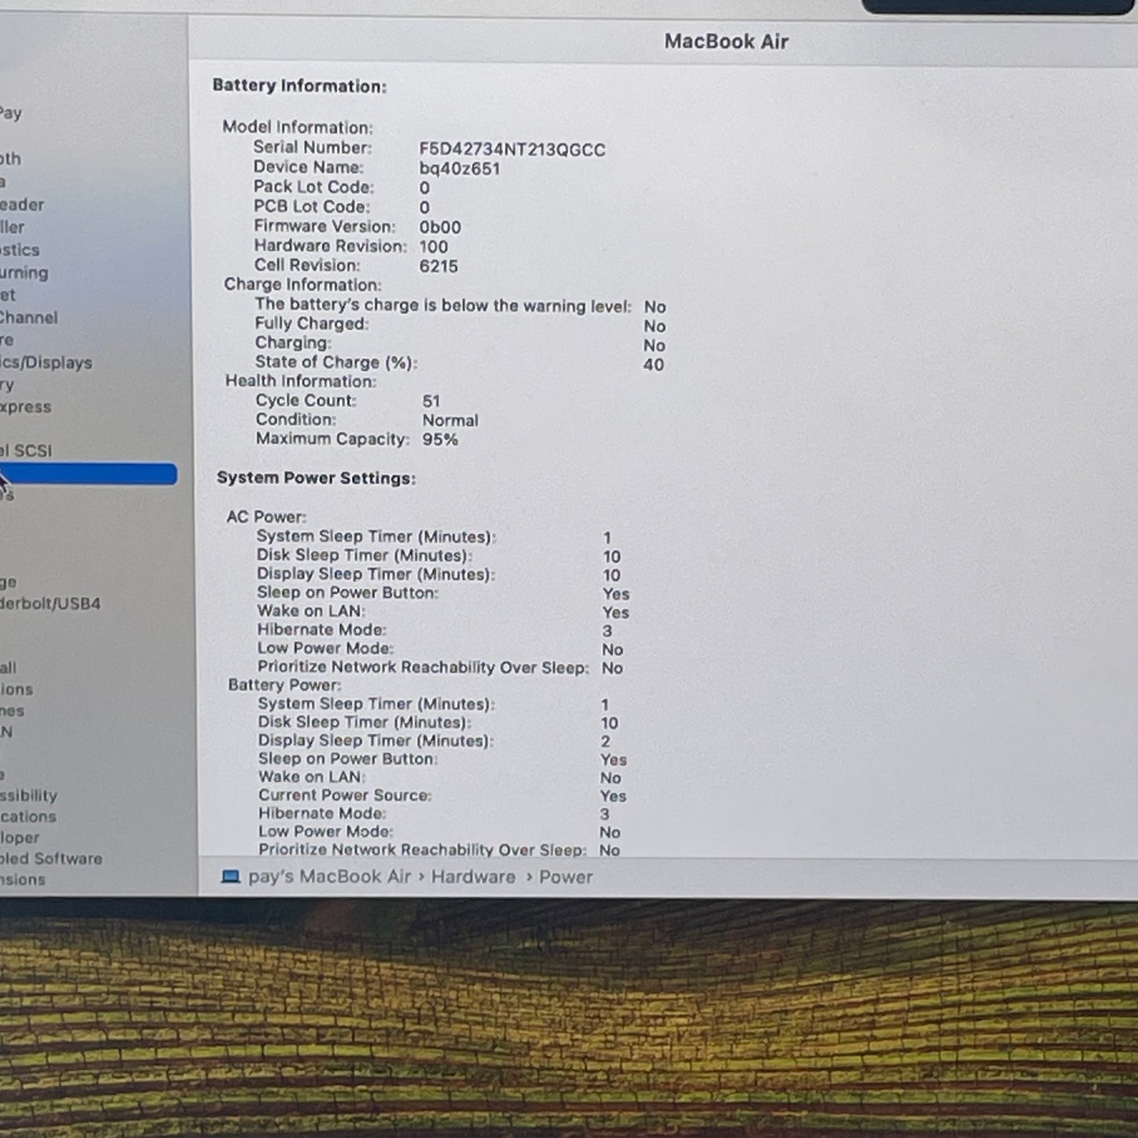This screenshot has width=1138, height=1138.
Task: Click the Condition value Normal
Action: coord(450,421)
